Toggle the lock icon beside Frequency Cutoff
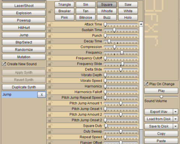The image size is (180, 144). [x=50, y=58]
